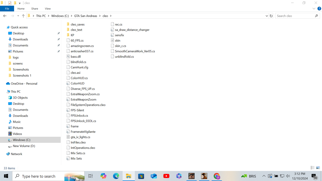Select the cleo_text folder
Screen dimensions: 322x181
[x=74, y=30]
